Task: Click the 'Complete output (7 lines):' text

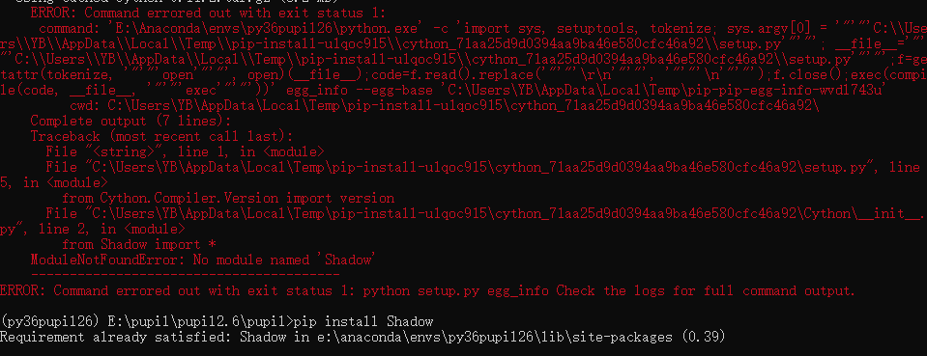Action: pyautogui.click(x=130, y=121)
